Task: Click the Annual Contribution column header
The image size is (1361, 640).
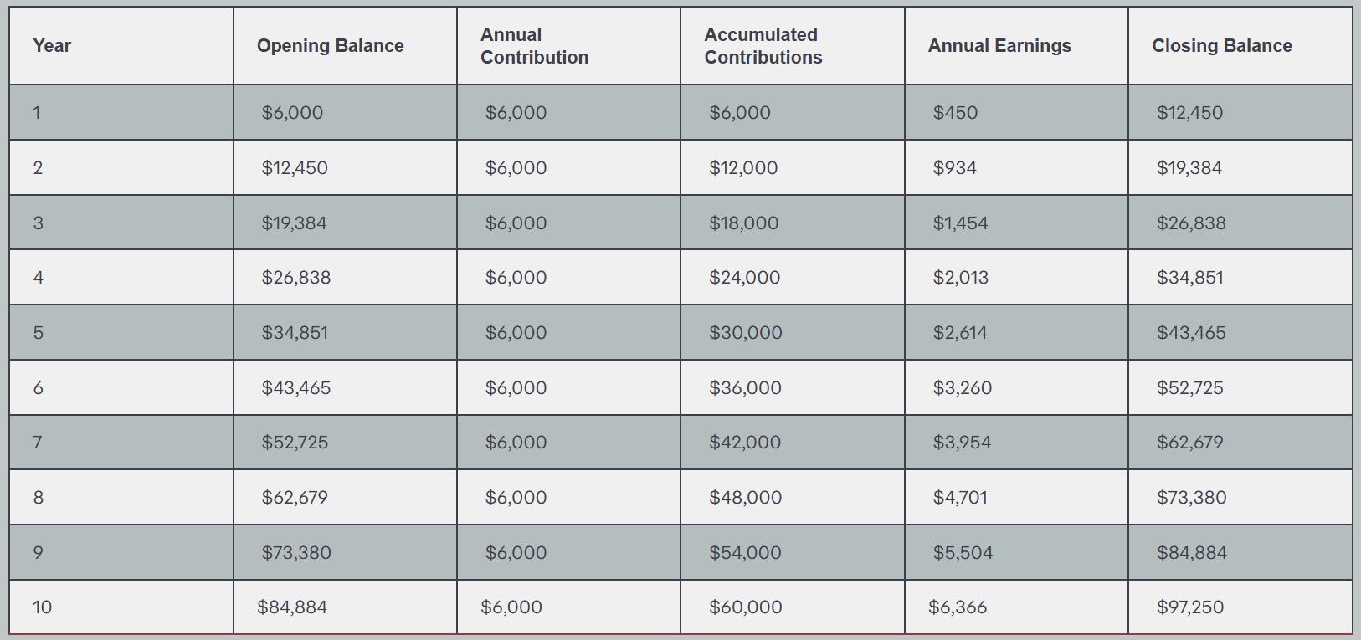Action: pyautogui.click(x=534, y=46)
